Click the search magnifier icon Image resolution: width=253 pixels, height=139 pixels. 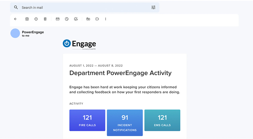16,7
